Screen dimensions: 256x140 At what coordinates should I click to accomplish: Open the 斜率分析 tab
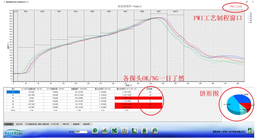point(65,124)
